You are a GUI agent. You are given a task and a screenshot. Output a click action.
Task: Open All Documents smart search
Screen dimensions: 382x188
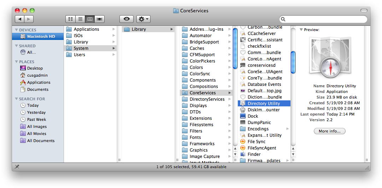pos(38,141)
